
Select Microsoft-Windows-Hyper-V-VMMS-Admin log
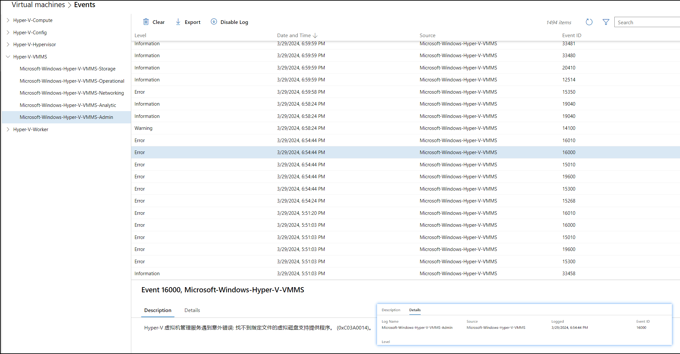pos(66,117)
